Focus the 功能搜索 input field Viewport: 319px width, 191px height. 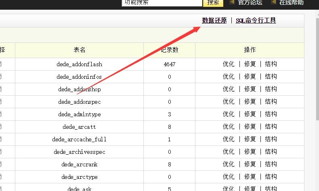coord(162,3)
